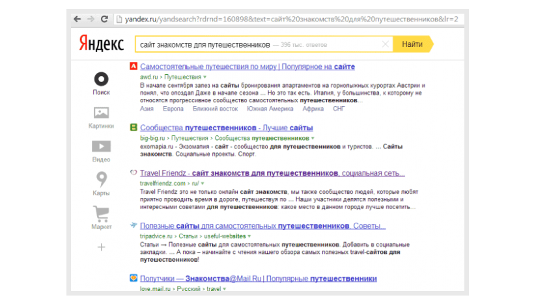Viewport: 536px width, 304px height.
Task: Select the Поиск sidebar icon
Action: pyautogui.click(x=101, y=83)
